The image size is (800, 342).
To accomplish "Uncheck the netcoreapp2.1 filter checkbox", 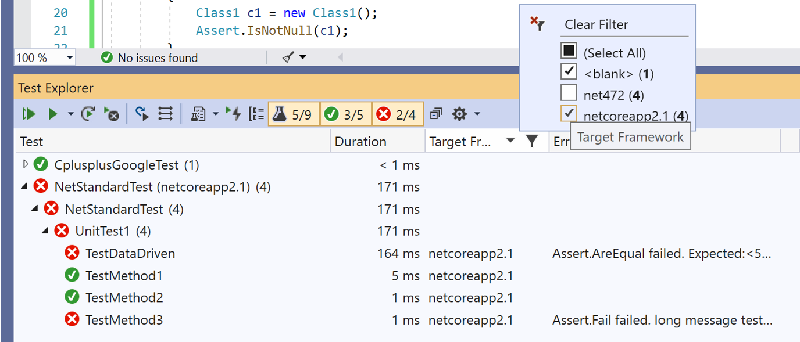I will pyautogui.click(x=569, y=114).
